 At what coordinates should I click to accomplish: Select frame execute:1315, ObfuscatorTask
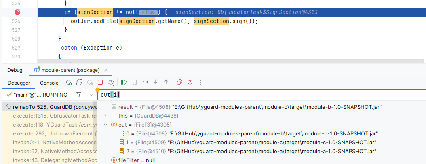[x=49, y=116]
